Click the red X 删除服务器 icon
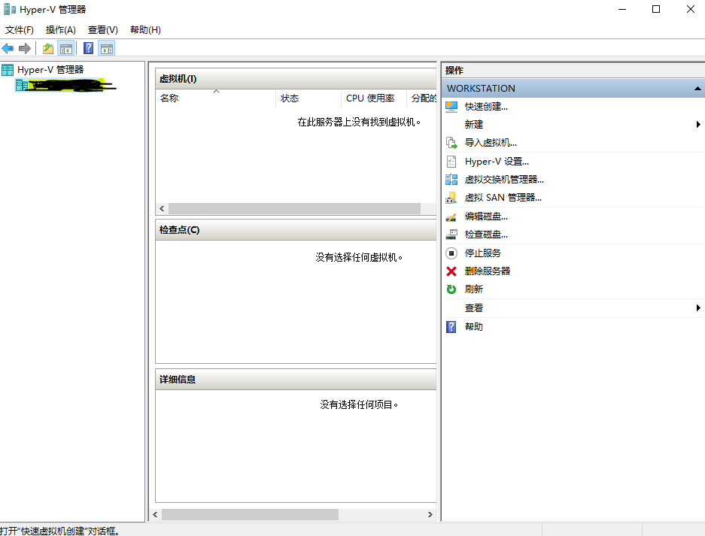The height and width of the screenshot is (536, 705). click(451, 271)
